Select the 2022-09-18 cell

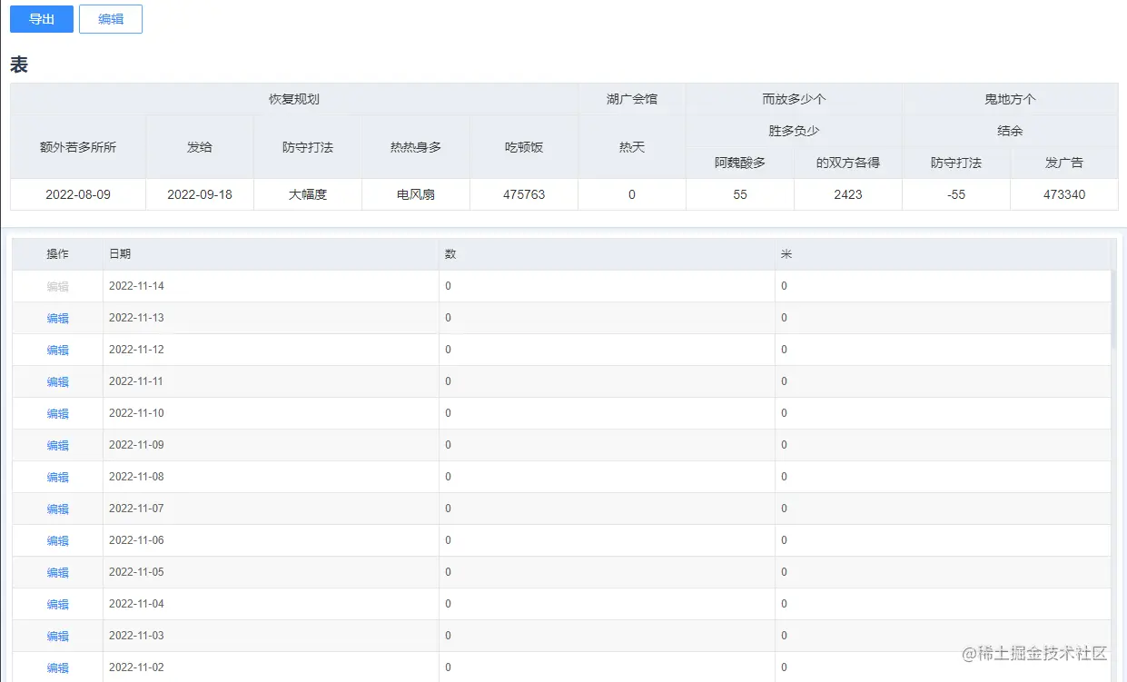[x=200, y=194]
